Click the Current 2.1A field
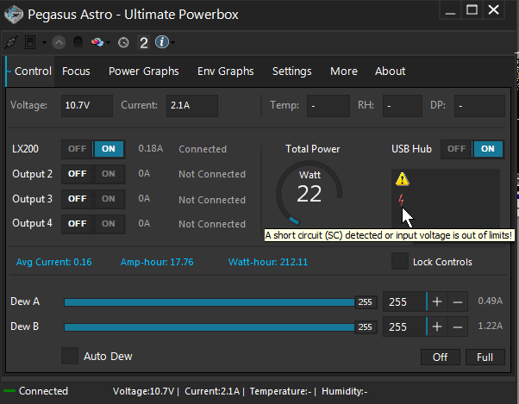Image resolution: width=519 pixels, height=404 pixels. 192,105
